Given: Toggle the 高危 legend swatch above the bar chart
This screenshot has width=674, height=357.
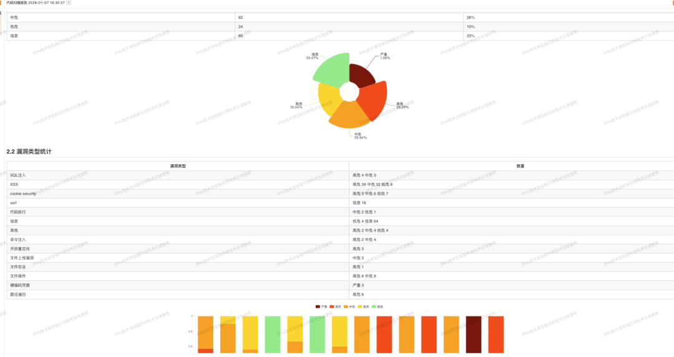Looking at the screenshot, I should [x=332, y=306].
